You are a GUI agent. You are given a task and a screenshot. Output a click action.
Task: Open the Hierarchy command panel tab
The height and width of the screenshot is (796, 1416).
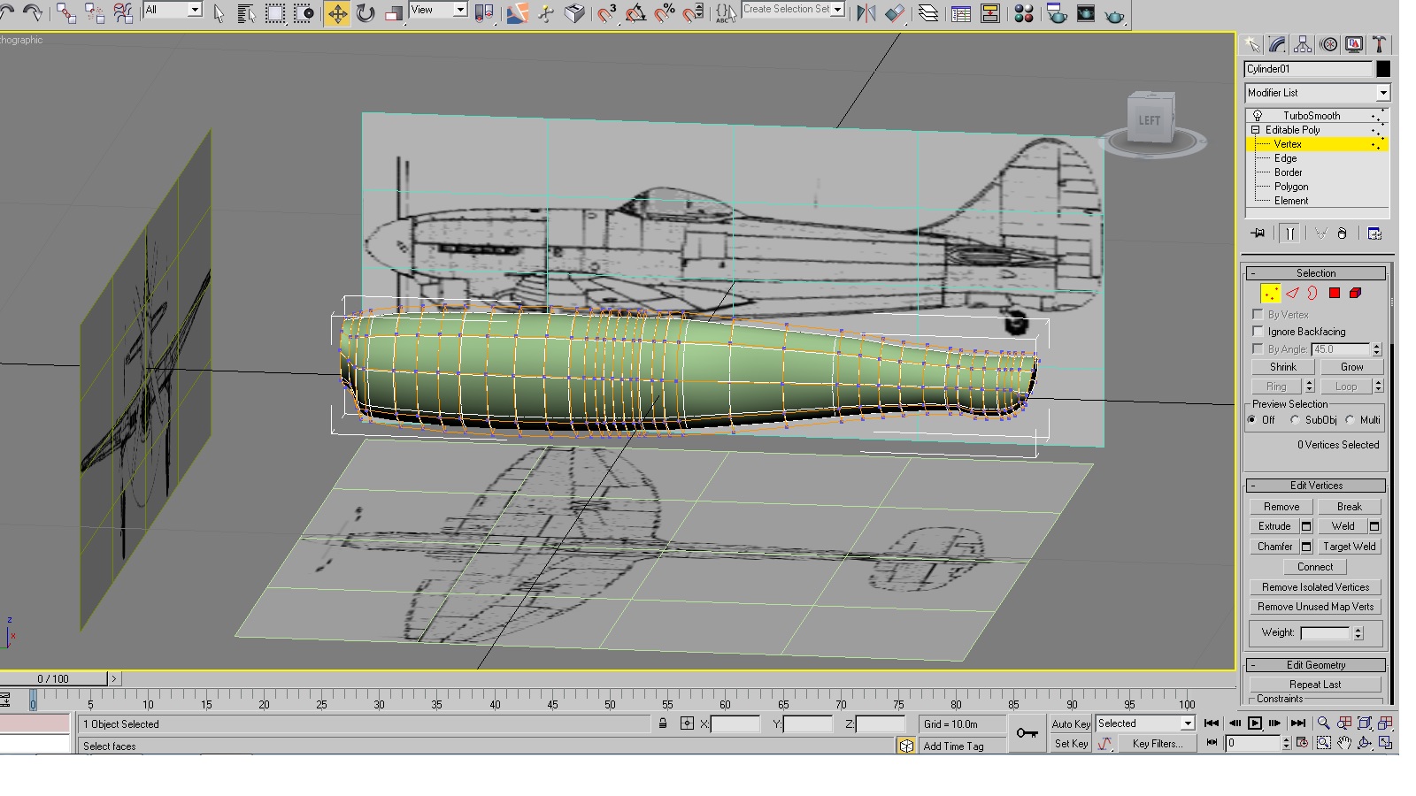point(1303,45)
